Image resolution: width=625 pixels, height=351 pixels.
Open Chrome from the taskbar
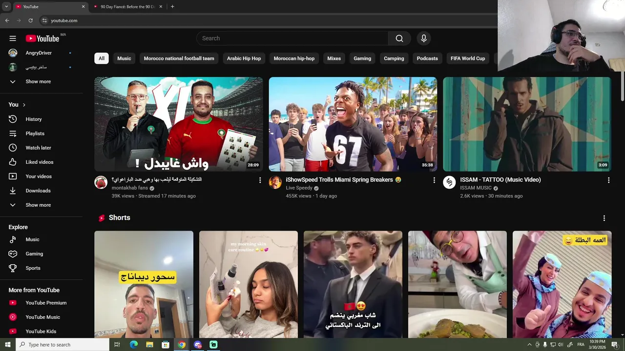[x=182, y=345]
